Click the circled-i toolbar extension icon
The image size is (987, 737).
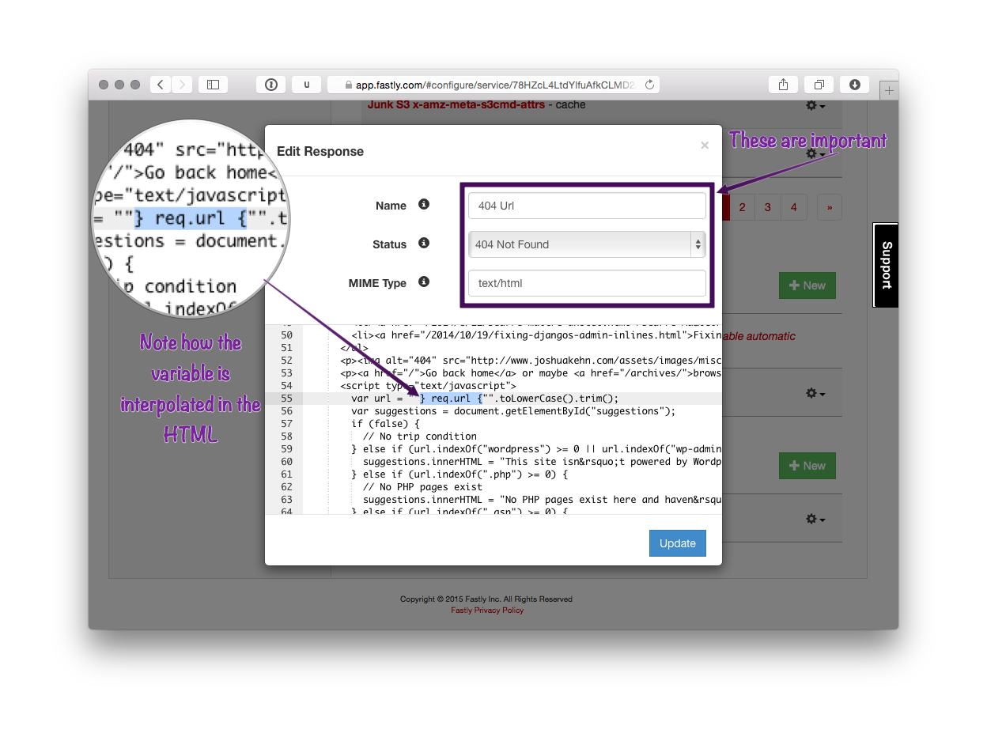(271, 85)
